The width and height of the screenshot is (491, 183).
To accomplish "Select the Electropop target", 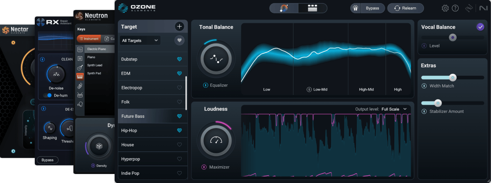I will click(x=153, y=88).
